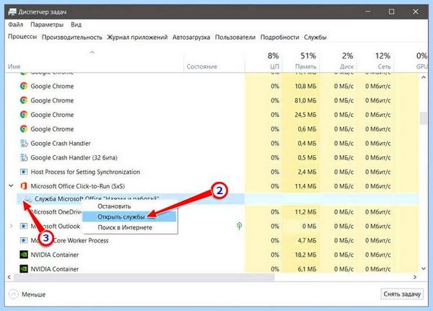Screen dimensions: 433x311
Task: Open the Файл menu
Action: point(15,25)
